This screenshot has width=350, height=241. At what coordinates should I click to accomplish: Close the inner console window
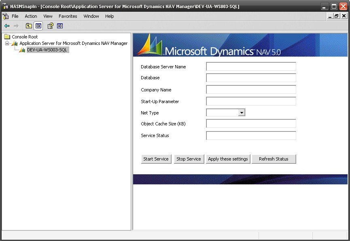tap(344, 16)
